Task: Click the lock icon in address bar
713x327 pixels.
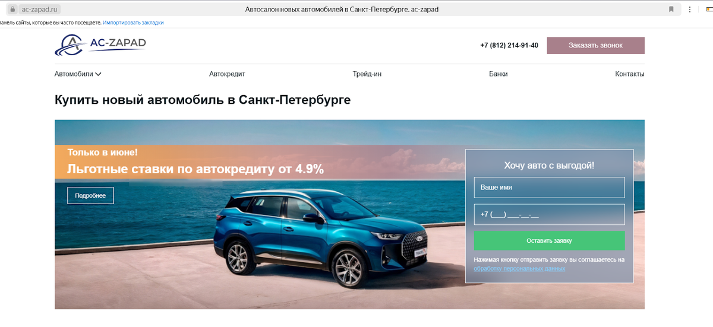Action: click(11, 9)
